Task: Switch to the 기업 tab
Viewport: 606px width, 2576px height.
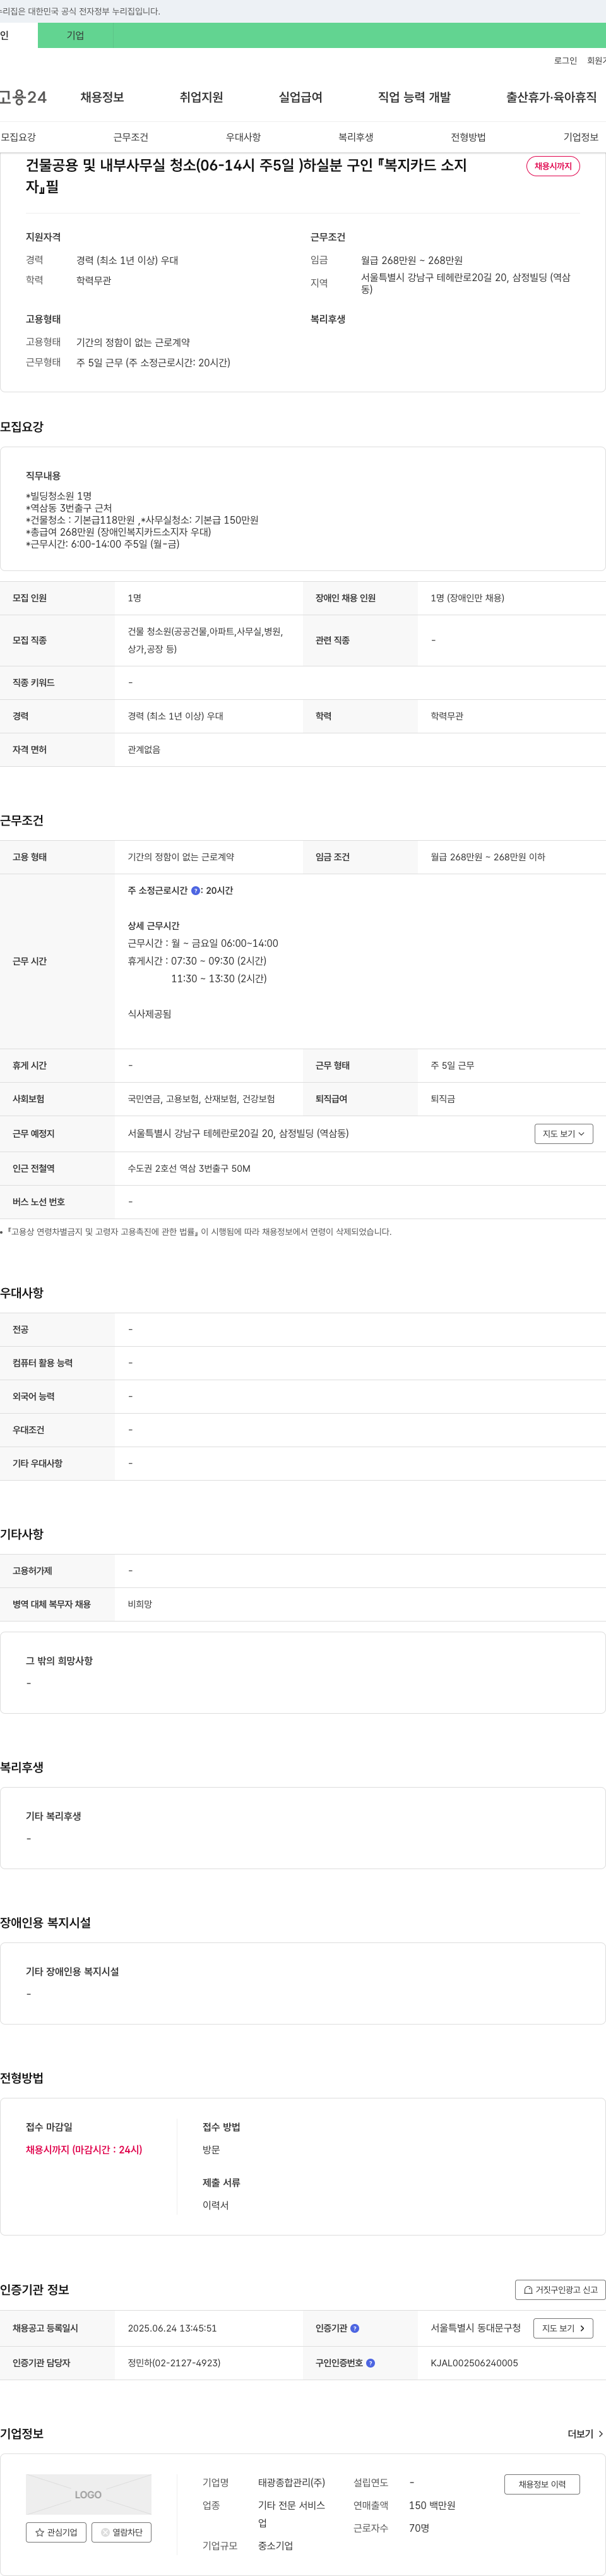Action: [75, 35]
